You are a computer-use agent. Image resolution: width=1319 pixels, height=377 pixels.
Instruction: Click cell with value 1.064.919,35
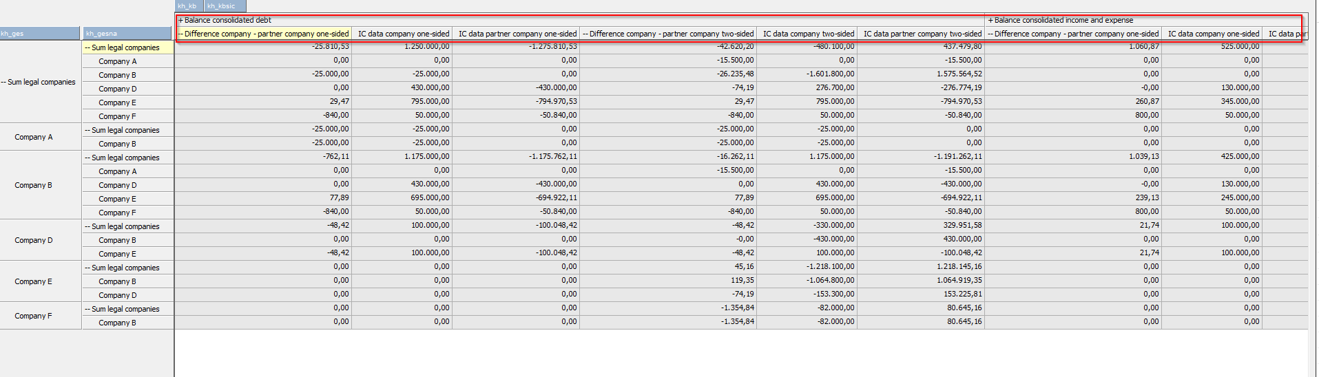tap(921, 281)
